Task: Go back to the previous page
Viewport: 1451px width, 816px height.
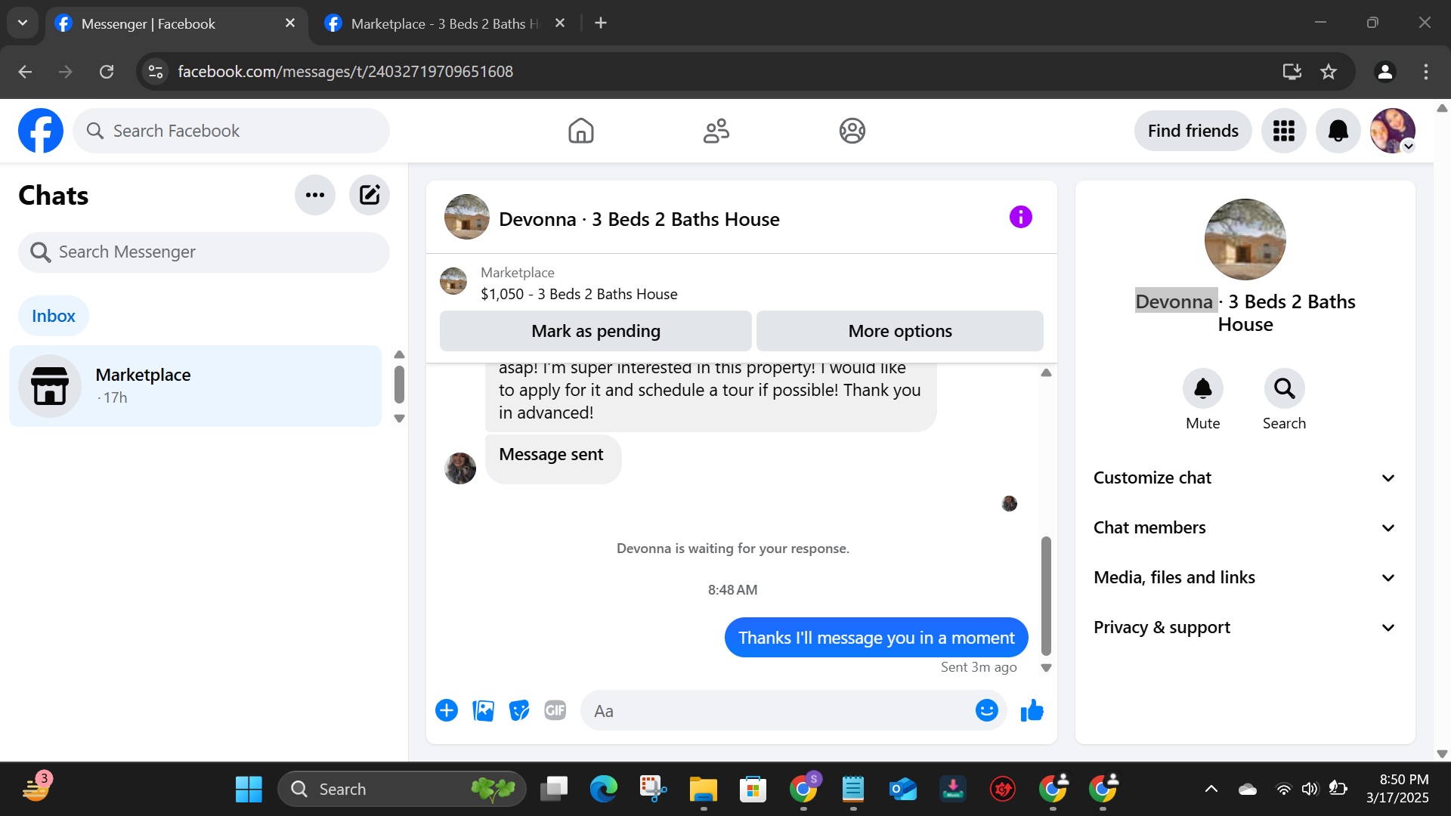Action: [25, 72]
